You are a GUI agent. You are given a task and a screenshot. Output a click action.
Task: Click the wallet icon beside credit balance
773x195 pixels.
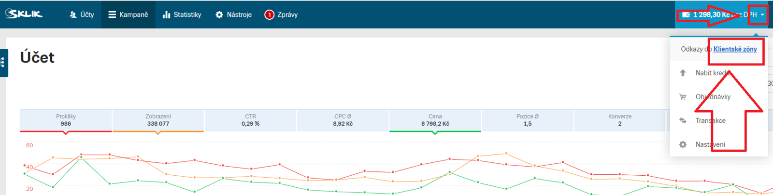(x=686, y=14)
